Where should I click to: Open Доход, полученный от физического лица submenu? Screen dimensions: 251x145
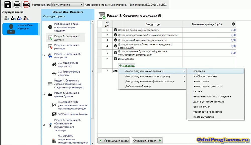152,81
